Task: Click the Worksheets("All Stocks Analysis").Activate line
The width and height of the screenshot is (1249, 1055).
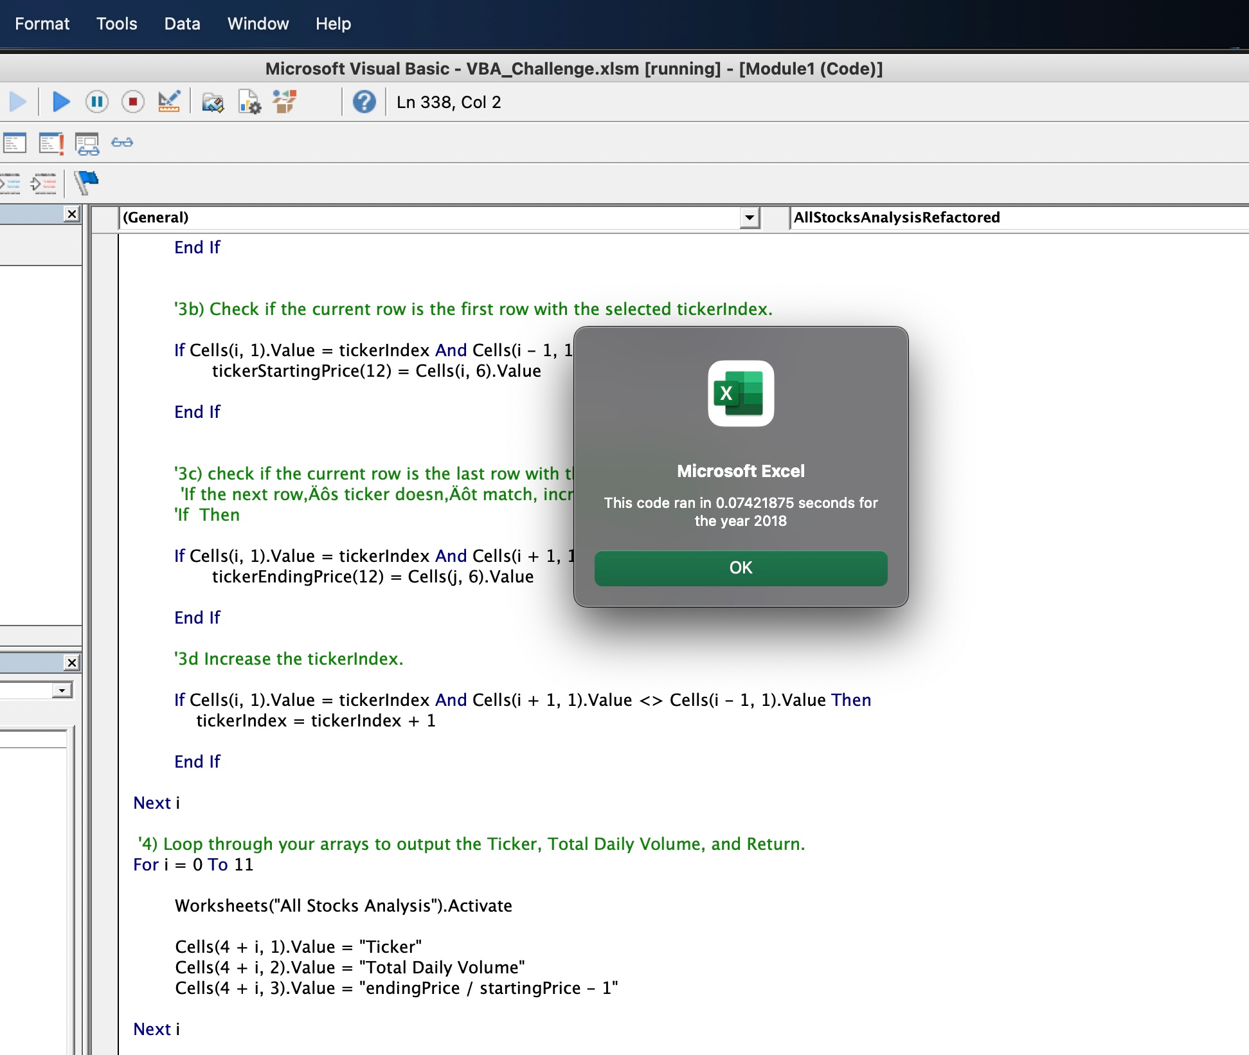Action: (x=343, y=906)
